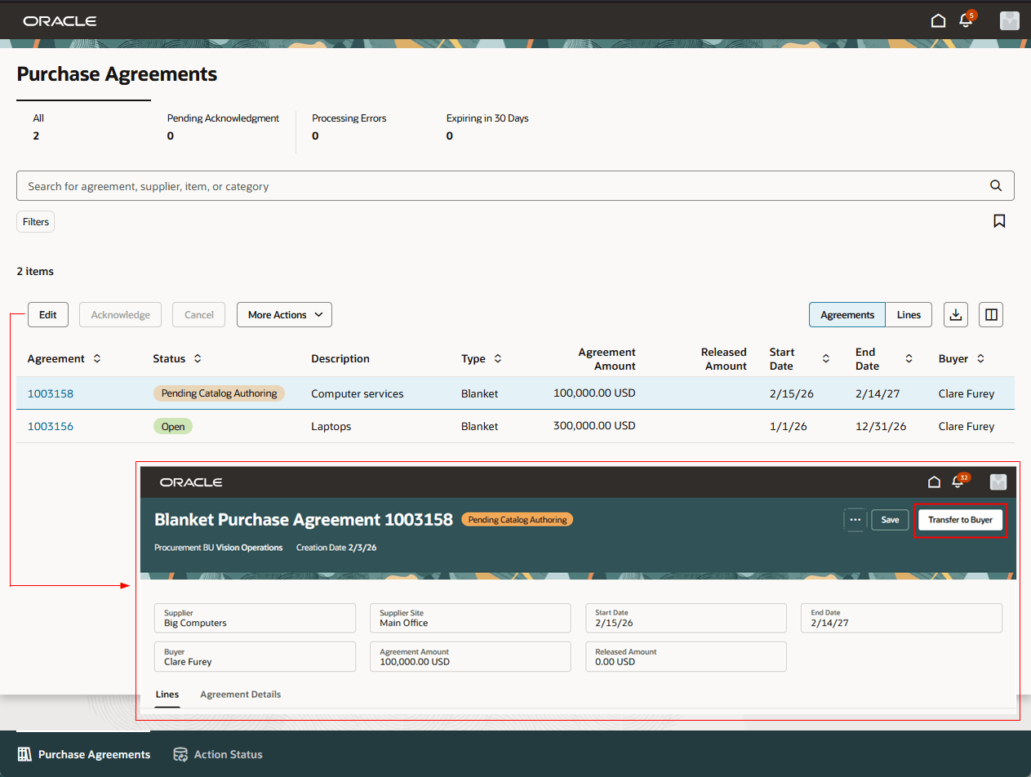Switch to the Pending Acknowledgment tab
The width and height of the screenshot is (1031, 777).
[x=223, y=127]
